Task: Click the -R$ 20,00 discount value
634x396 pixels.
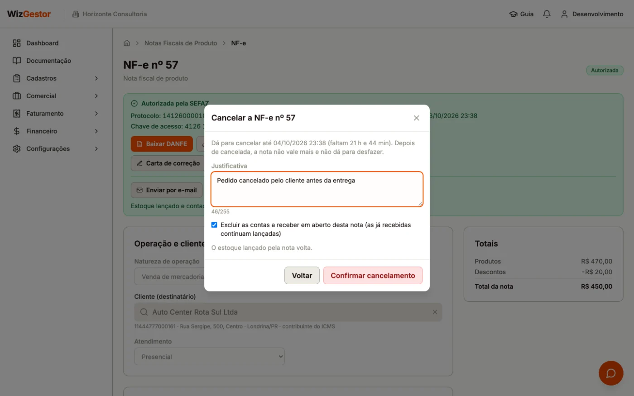Action: pos(597,272)
